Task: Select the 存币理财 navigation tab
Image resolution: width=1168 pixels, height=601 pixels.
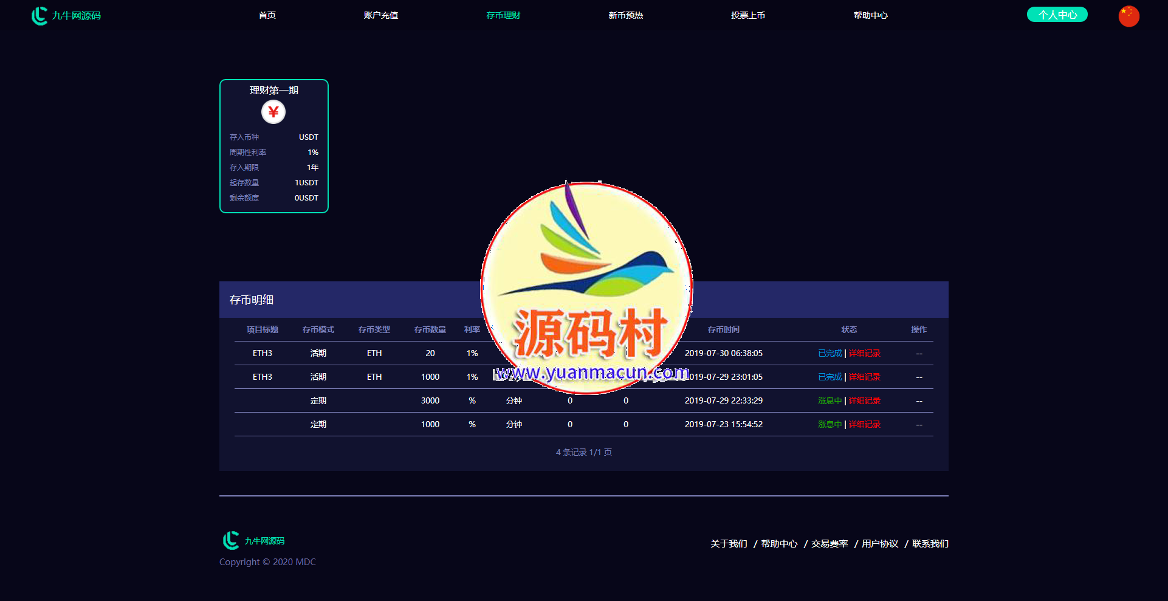Action: coord(503,15)
